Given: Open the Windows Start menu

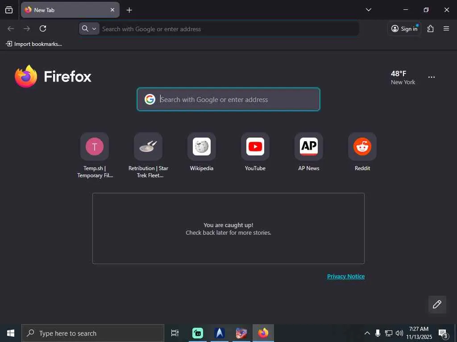Looking at the screenshot, I should tap(11, 333).
